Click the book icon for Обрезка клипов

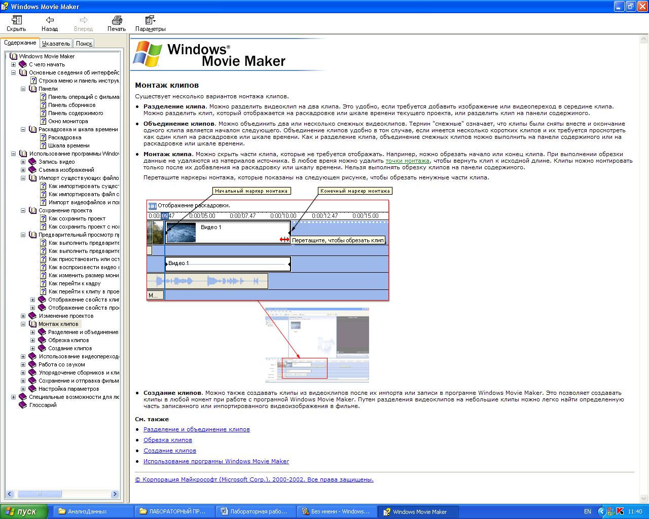click(43, 340)
